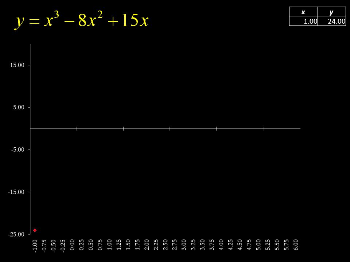Click the 2.75 x-axis label
Screen dimensions: 350x262
175,245
